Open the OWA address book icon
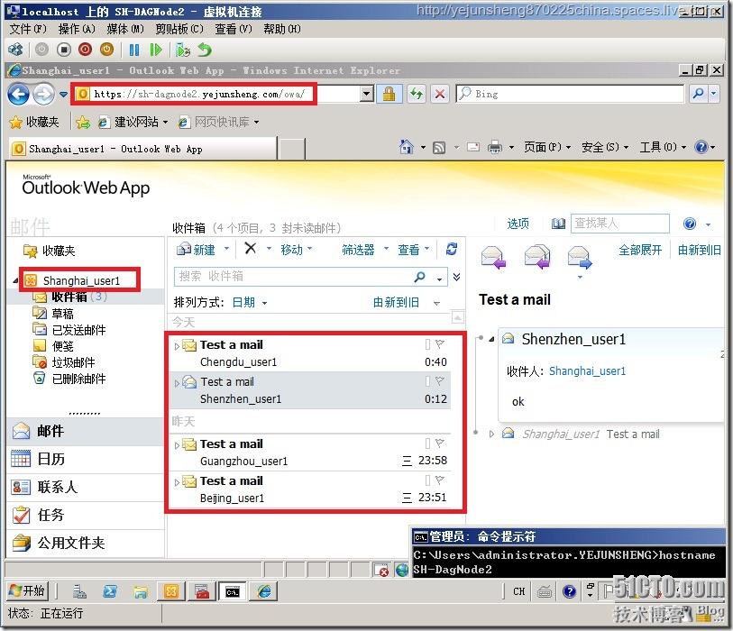733x631 pixels. click(x=558, y=224)
